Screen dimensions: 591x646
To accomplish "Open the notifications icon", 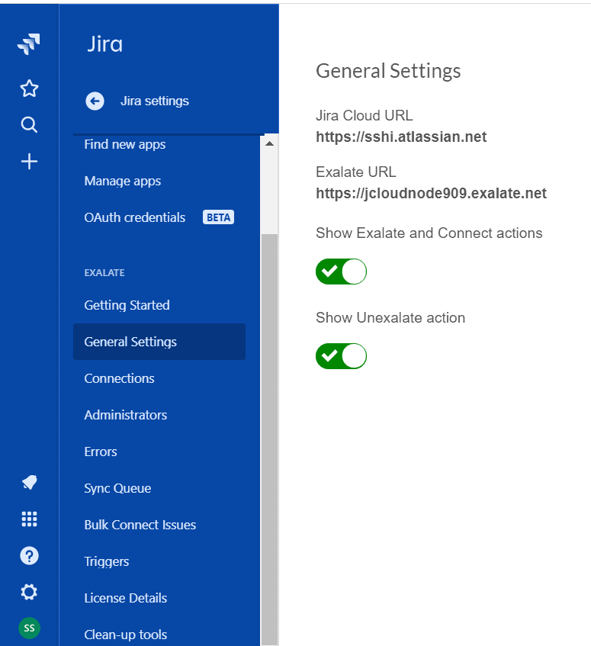I will (29, 483).
